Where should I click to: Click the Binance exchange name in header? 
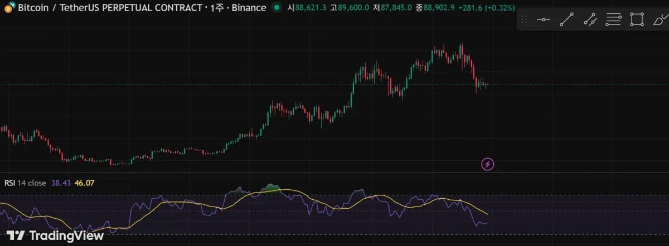(248, 8)
